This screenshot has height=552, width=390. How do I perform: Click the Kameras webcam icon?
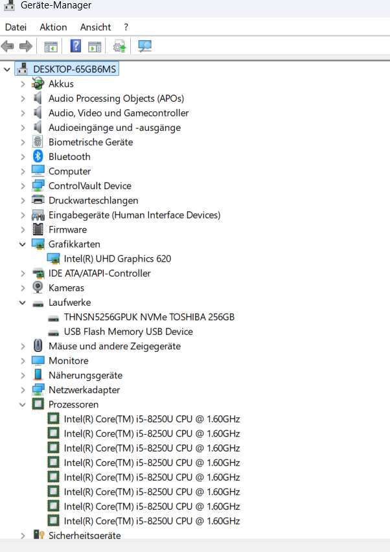38,288
